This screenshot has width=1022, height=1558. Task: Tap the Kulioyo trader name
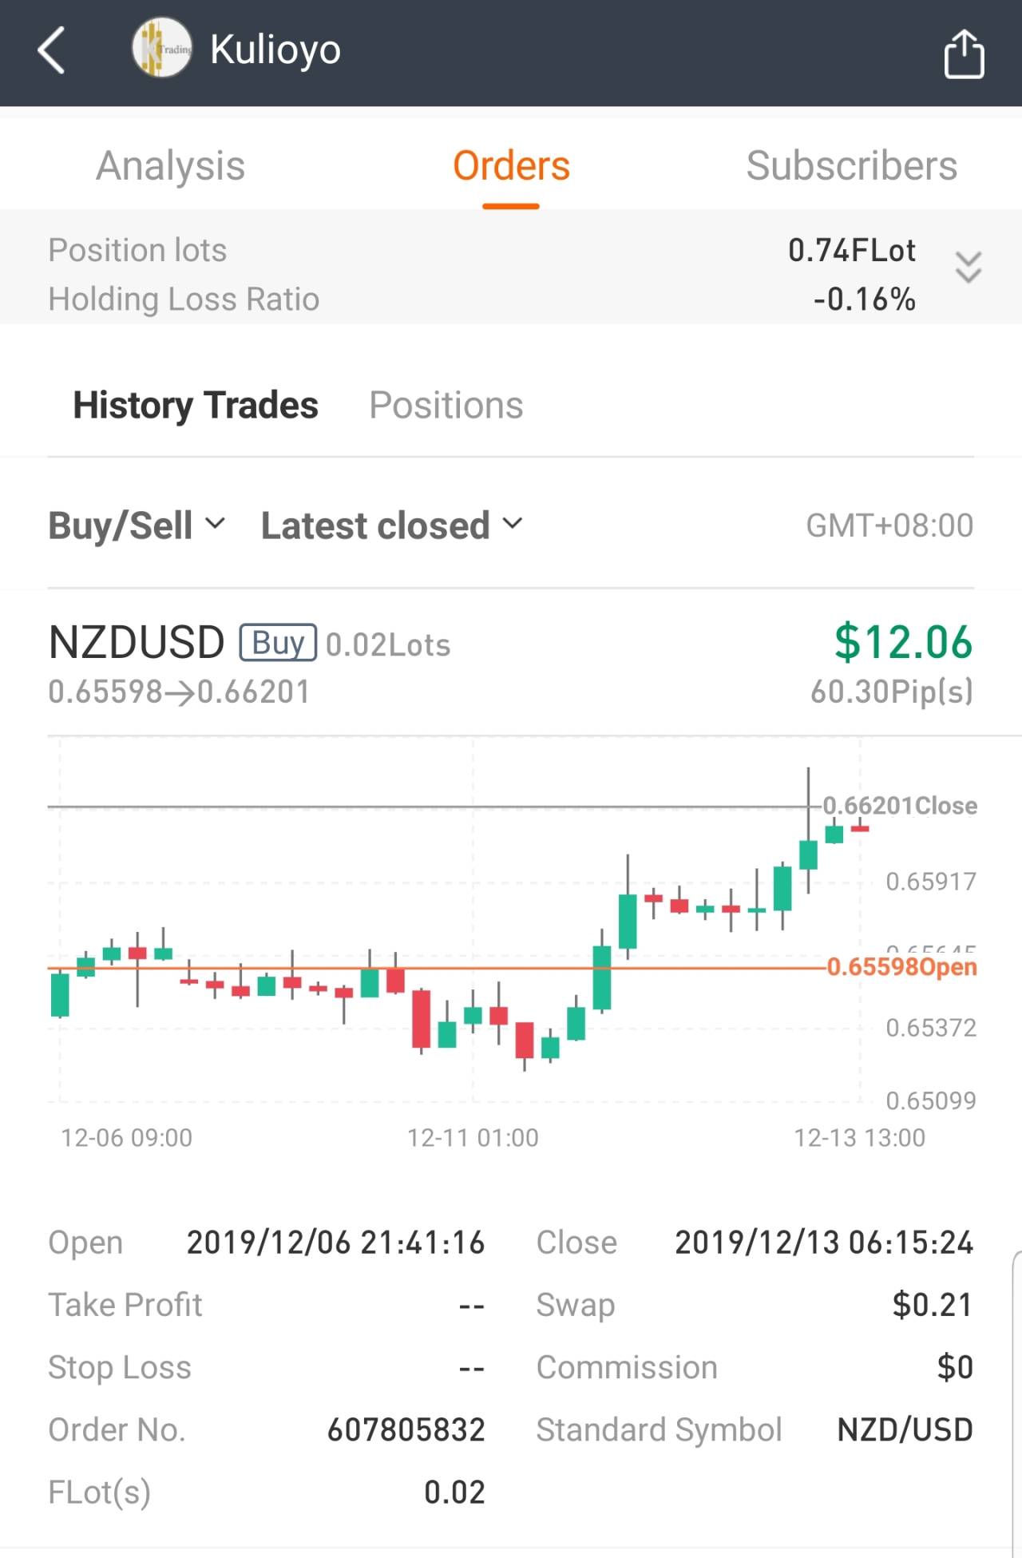tap(275, 50)
